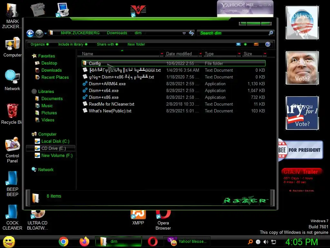Select the Config folder
330x248 pixels.
(174, 63)
